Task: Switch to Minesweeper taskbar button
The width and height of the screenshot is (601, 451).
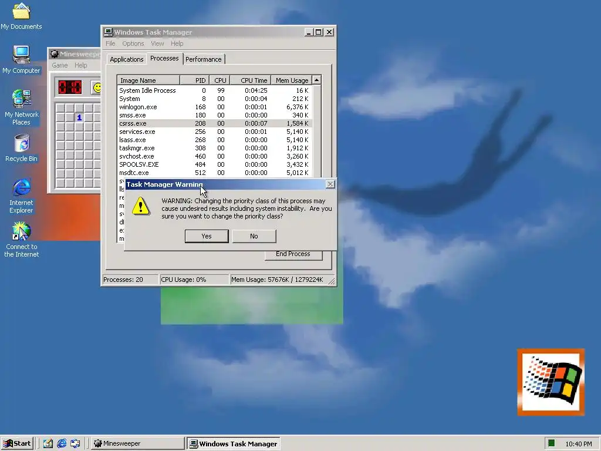Action: [138, 444]
